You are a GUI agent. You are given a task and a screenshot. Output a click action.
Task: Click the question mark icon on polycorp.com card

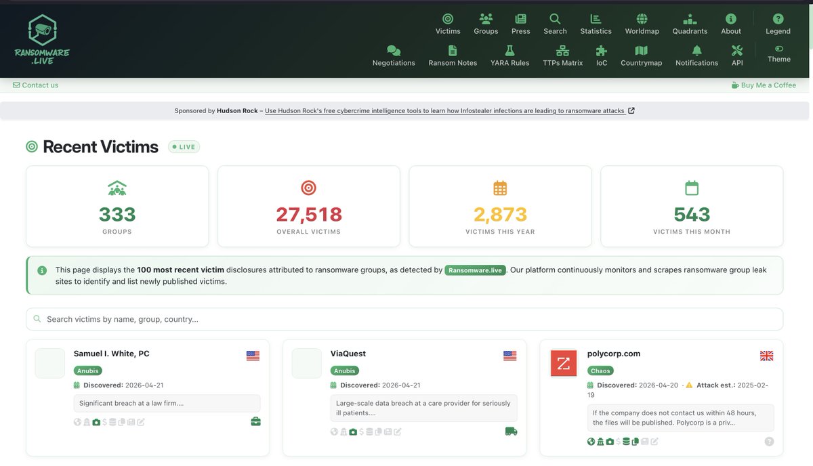tap(769, 441)
